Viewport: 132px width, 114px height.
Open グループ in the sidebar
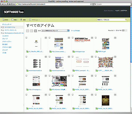(5, 39)
